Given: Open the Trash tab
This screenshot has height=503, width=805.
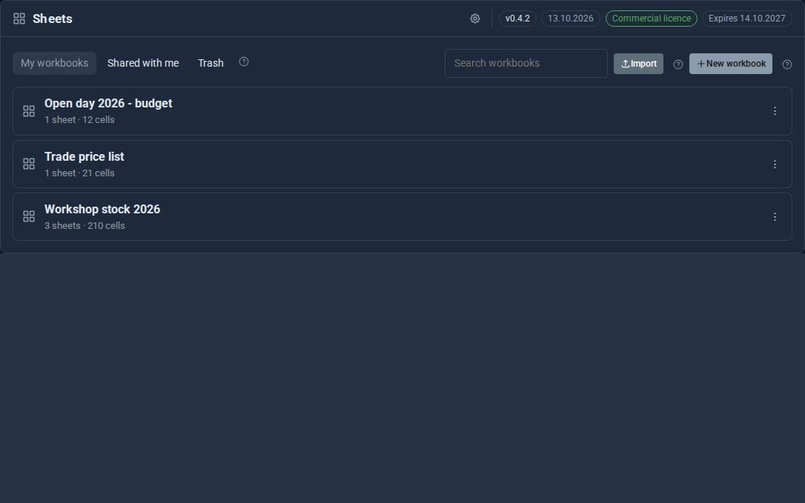Looking at the screenshot, I should [x=211, y=63].
